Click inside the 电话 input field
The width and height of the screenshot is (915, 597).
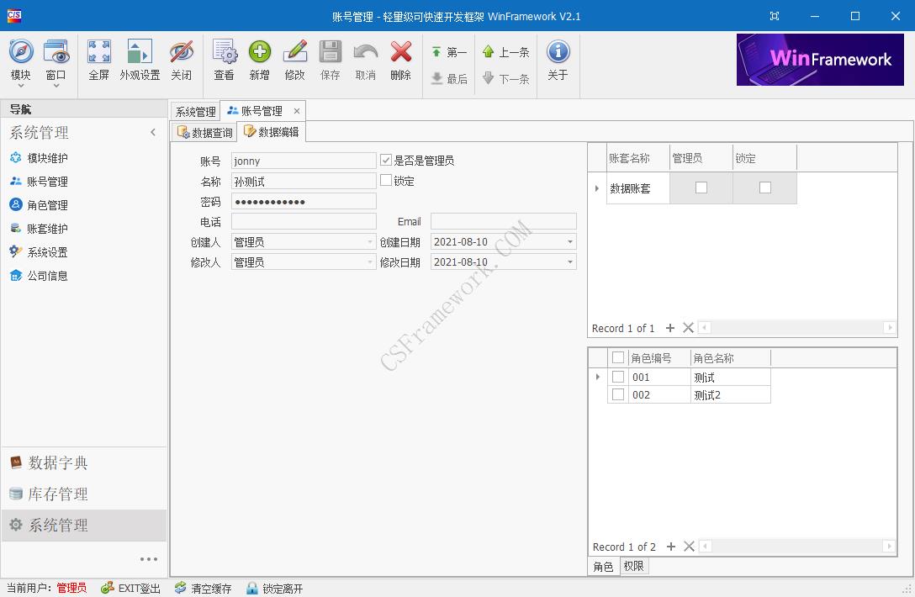coord(303,220)
